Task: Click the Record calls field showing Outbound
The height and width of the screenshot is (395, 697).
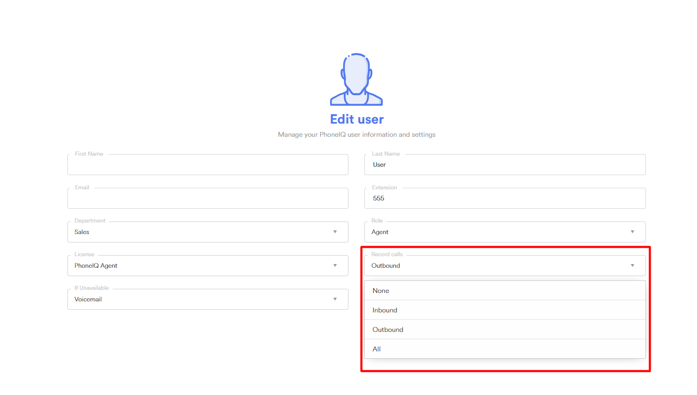Action: point(495,266)
